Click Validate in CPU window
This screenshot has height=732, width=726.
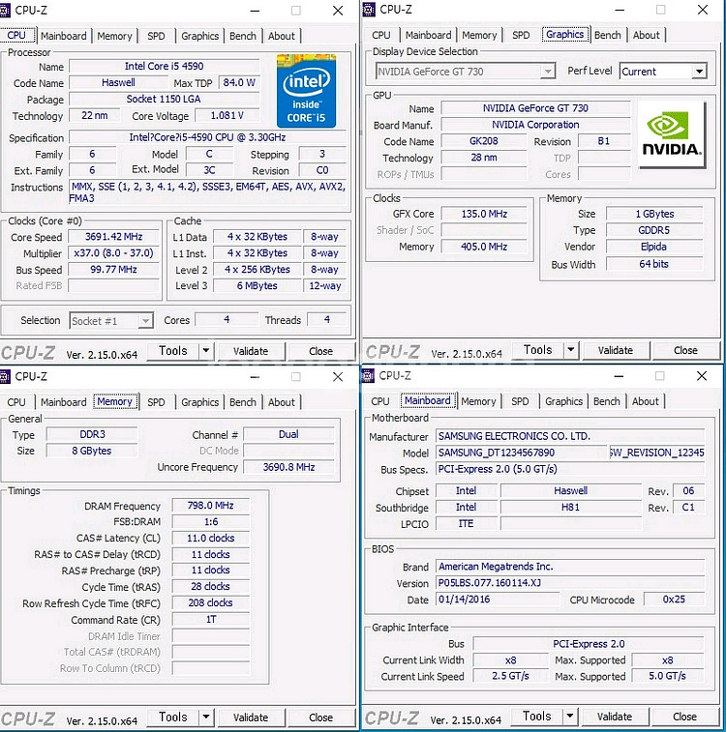[x=251, y=351]
